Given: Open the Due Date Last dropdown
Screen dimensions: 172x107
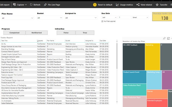Looking at the screenshot, I should (109, 17).
